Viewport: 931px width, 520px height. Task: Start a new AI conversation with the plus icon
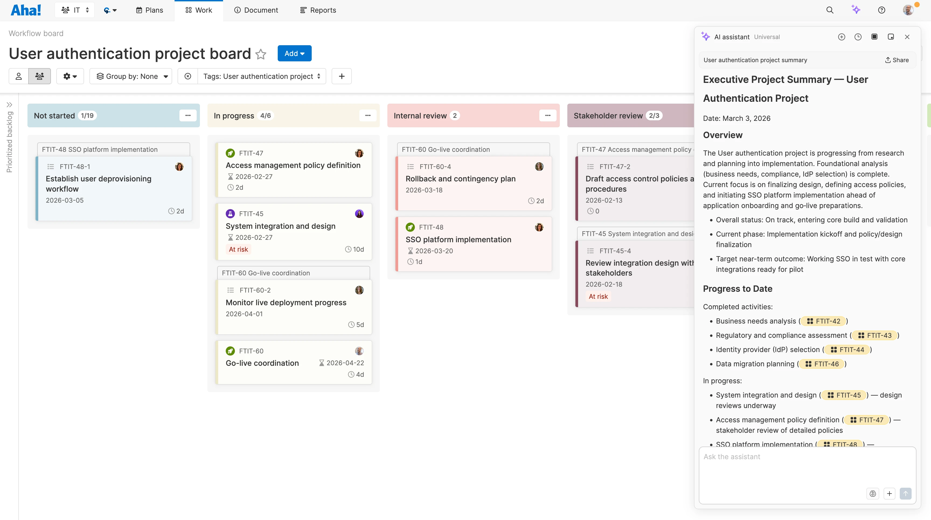[842, 37]
